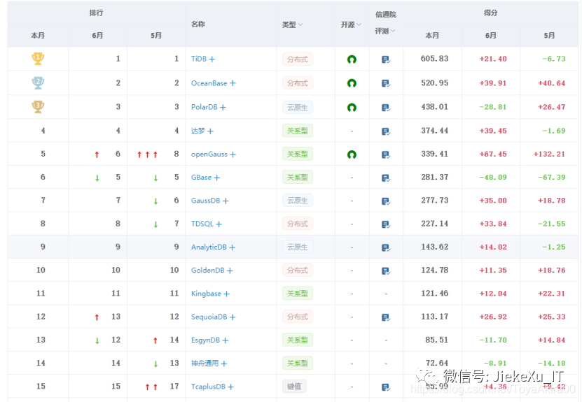Screen dimensions: 582x402
Task: Click TDSQL's evaluation certificate icon
Action: pos(386,225)
